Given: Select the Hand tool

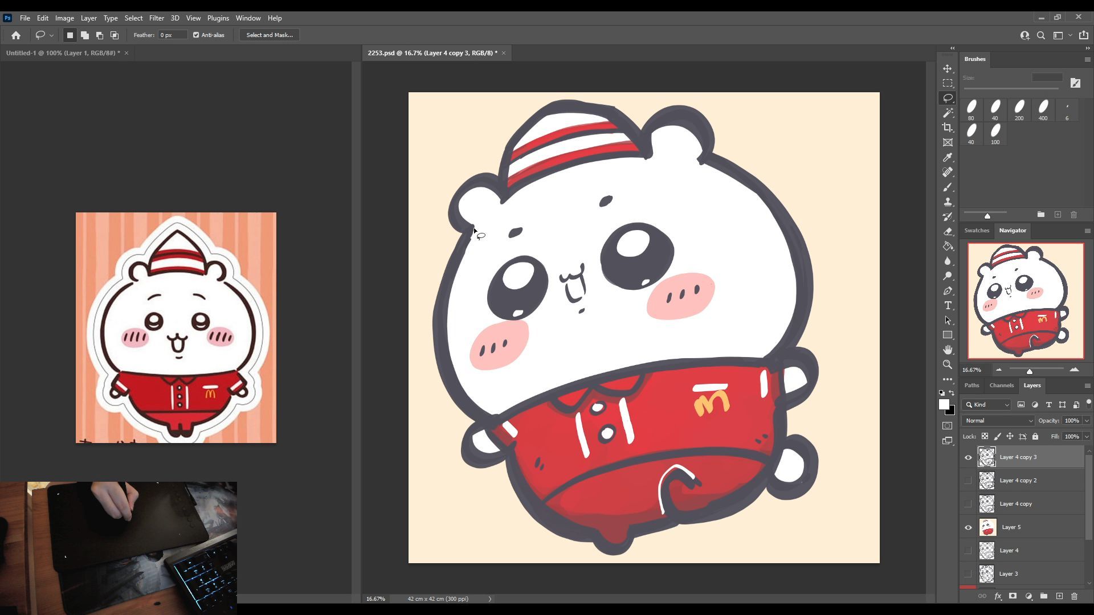Looking at the screenshot, I should pos(948,350).
